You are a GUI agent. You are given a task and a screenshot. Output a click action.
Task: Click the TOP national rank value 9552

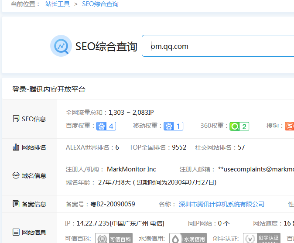pyautogui.click(x=179, y=147)
